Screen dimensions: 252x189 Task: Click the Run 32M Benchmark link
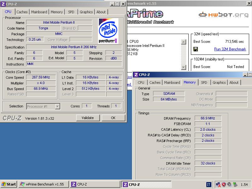pos(230,49)
